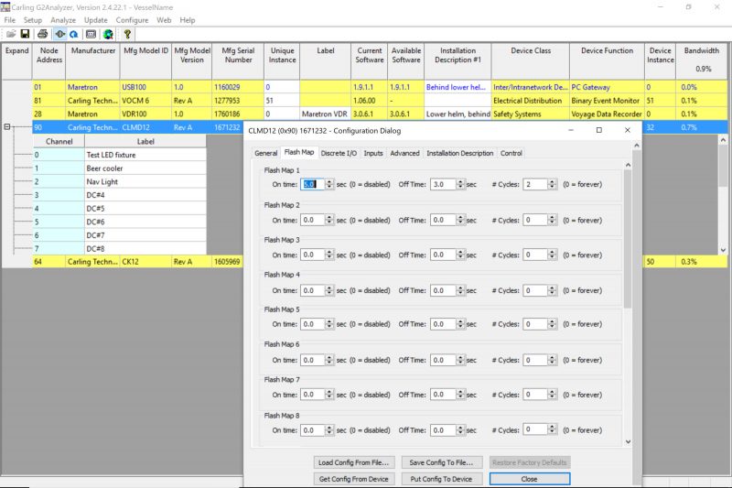Open the Update menu

[x=96, y=20]
